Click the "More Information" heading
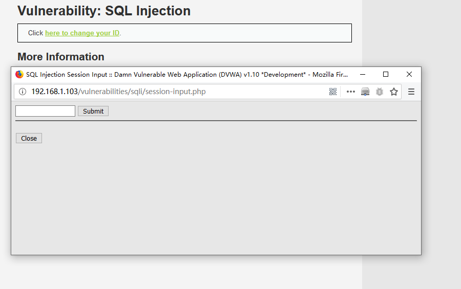Image resolution: width=461 pixels, height=289 pixels. click(61, 57)
